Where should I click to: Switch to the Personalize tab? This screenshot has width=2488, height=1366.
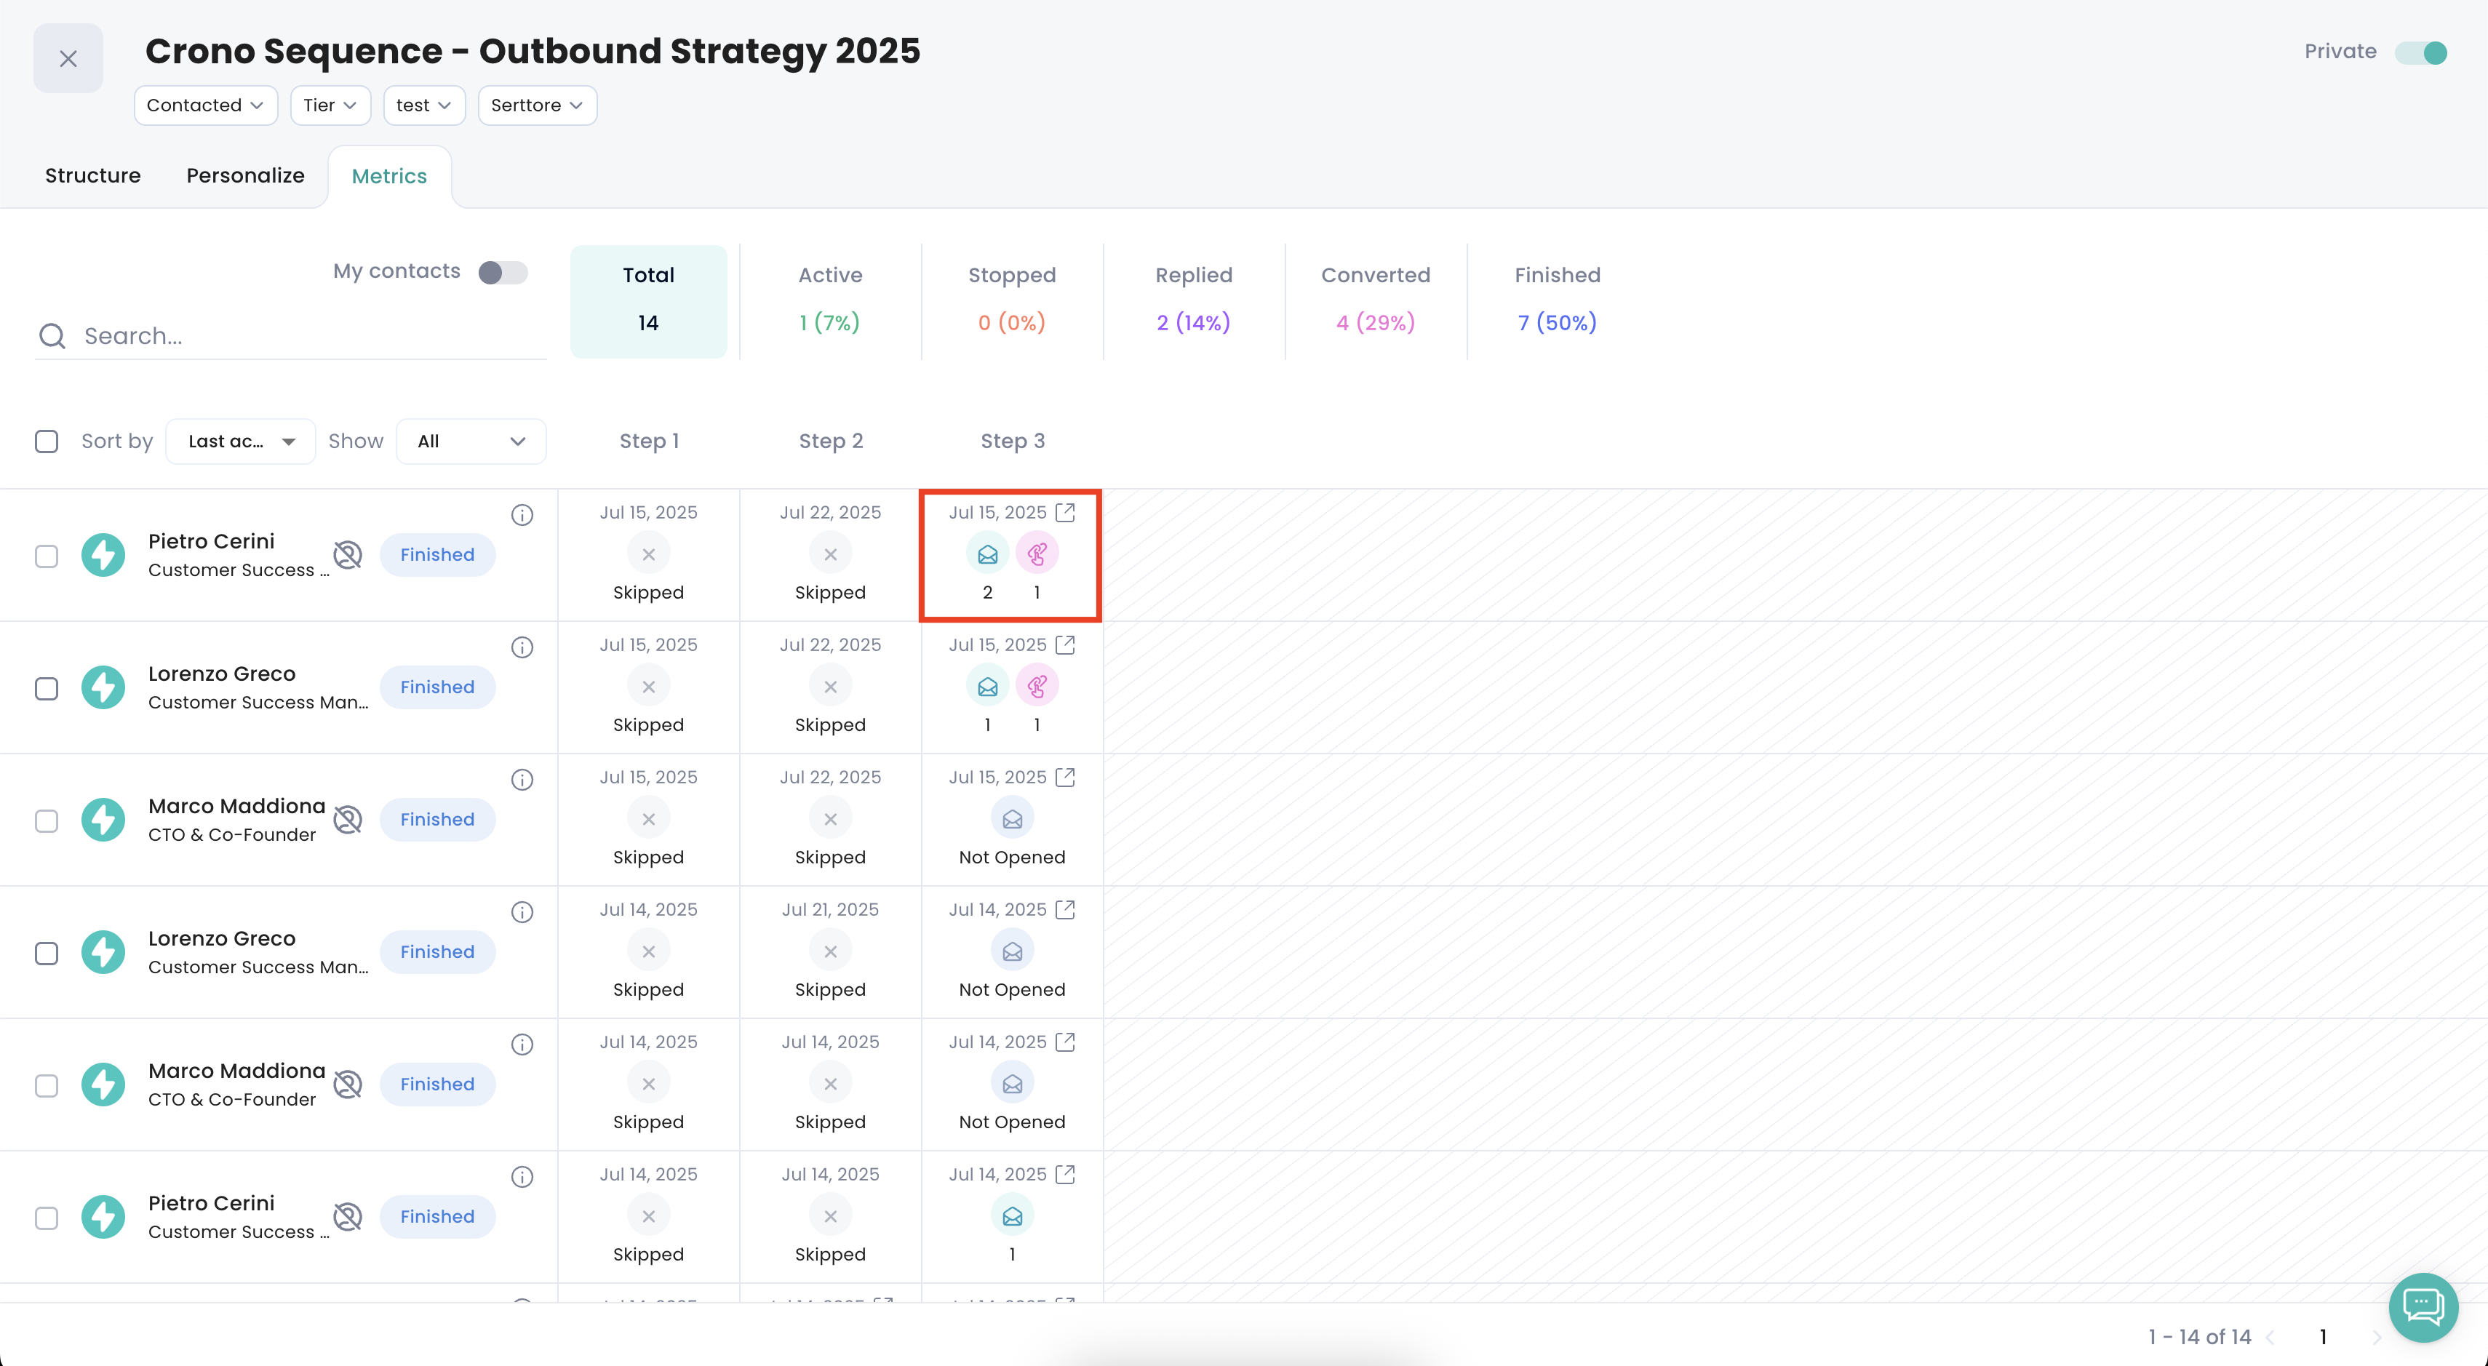[x=245, y=176]
